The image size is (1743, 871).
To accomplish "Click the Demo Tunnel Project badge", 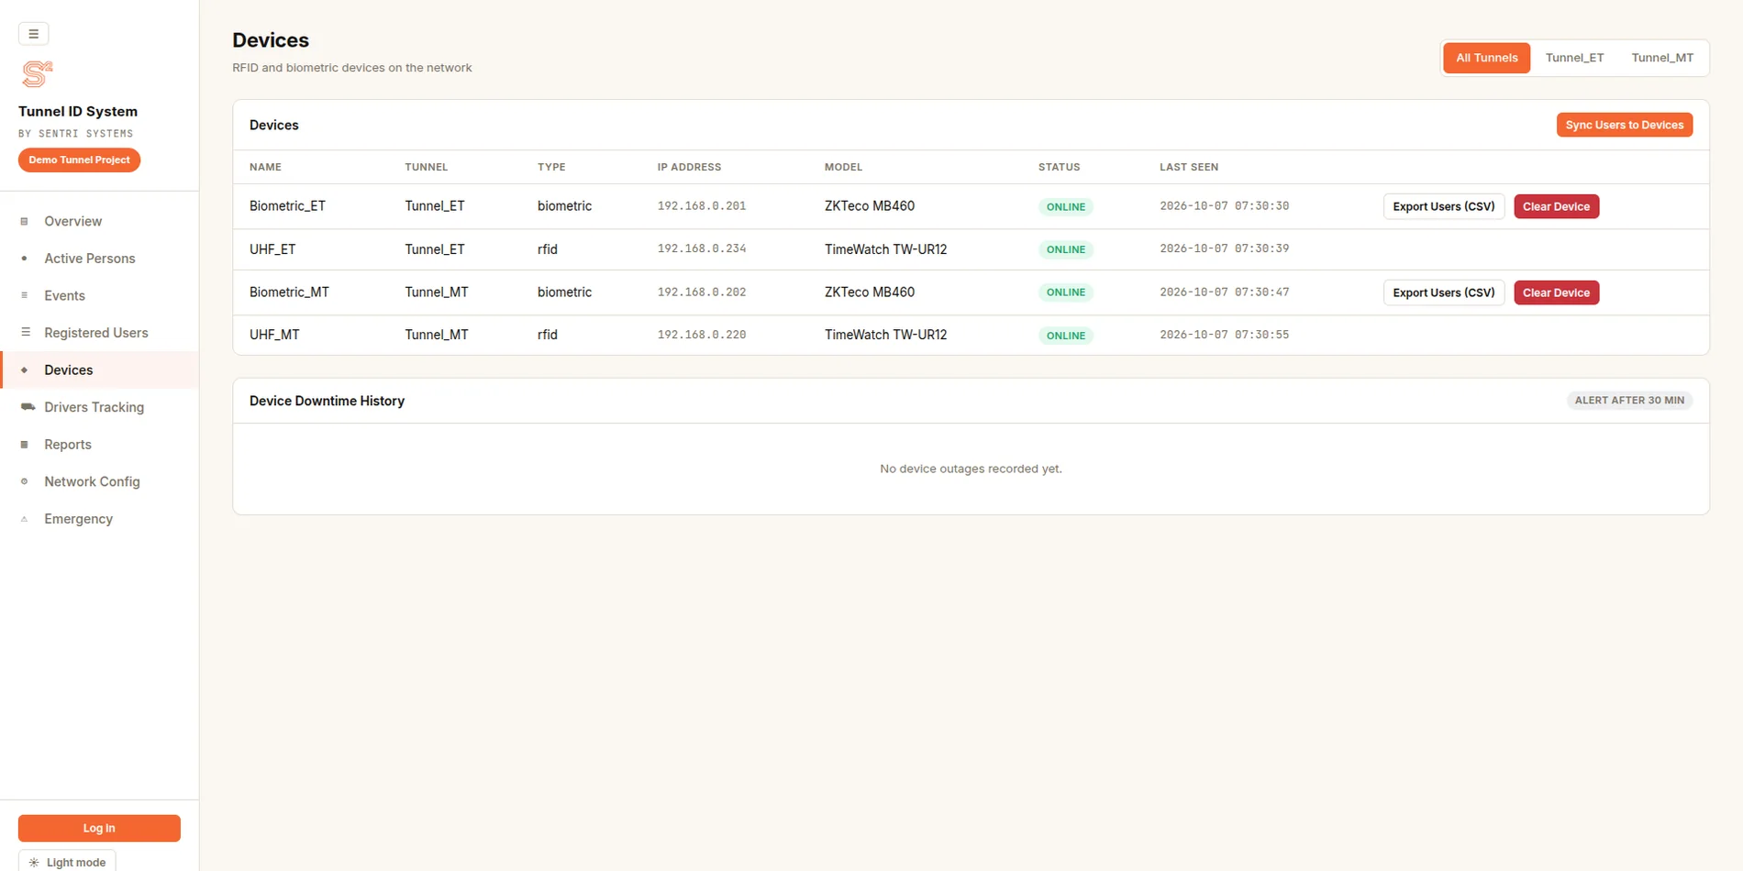I will (79, 160).
